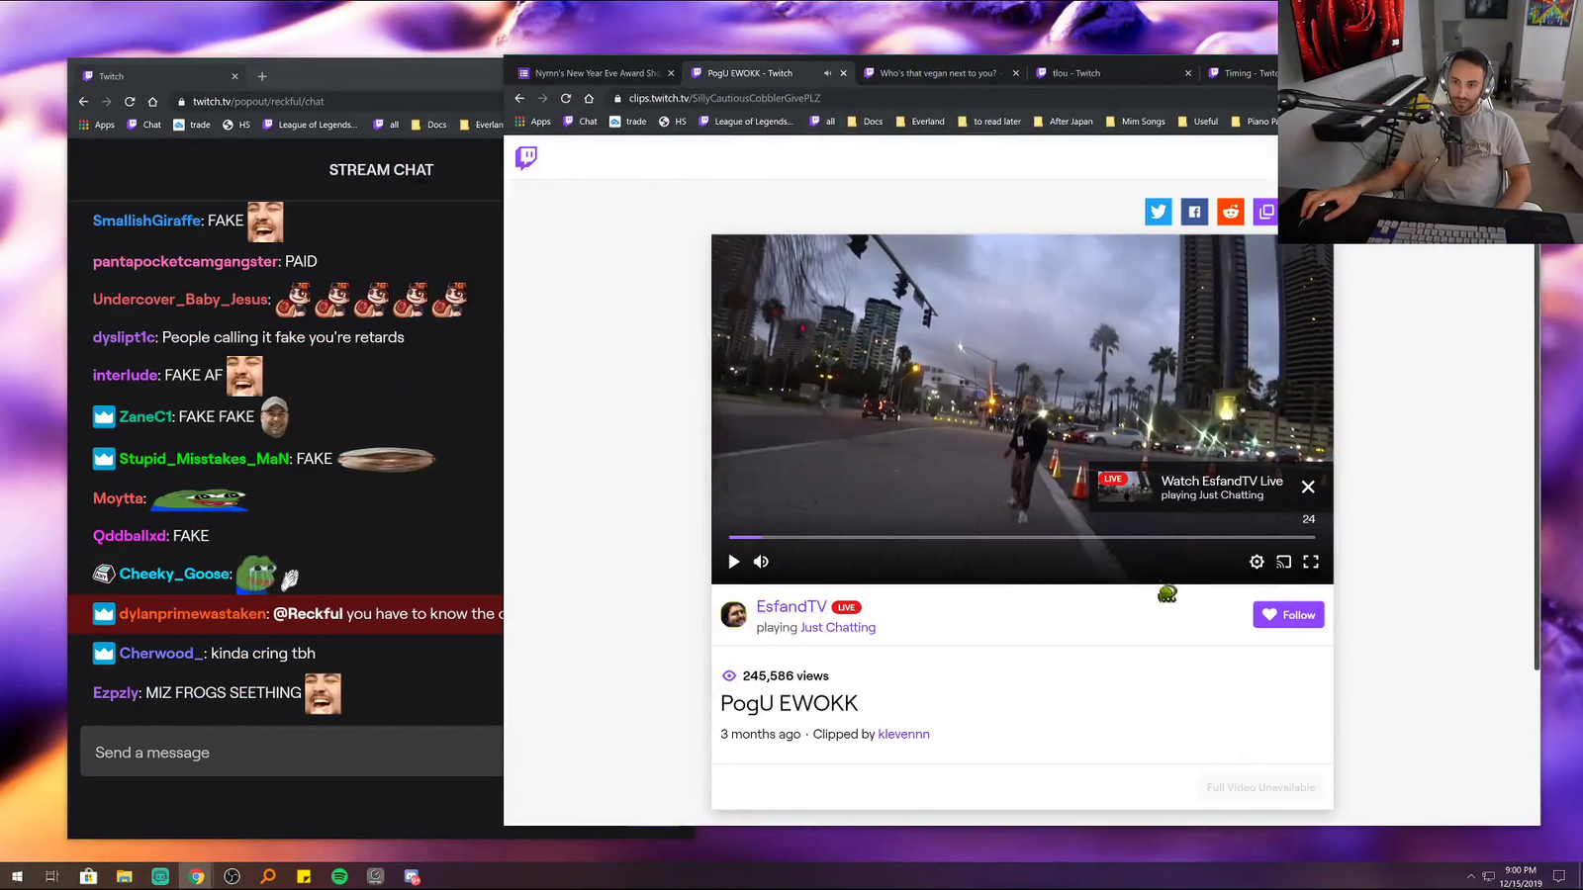This screenshot has width=1583, height=890.
Task: Expand 'to read later' bookmark folder
Action: (x=988, y=122)
